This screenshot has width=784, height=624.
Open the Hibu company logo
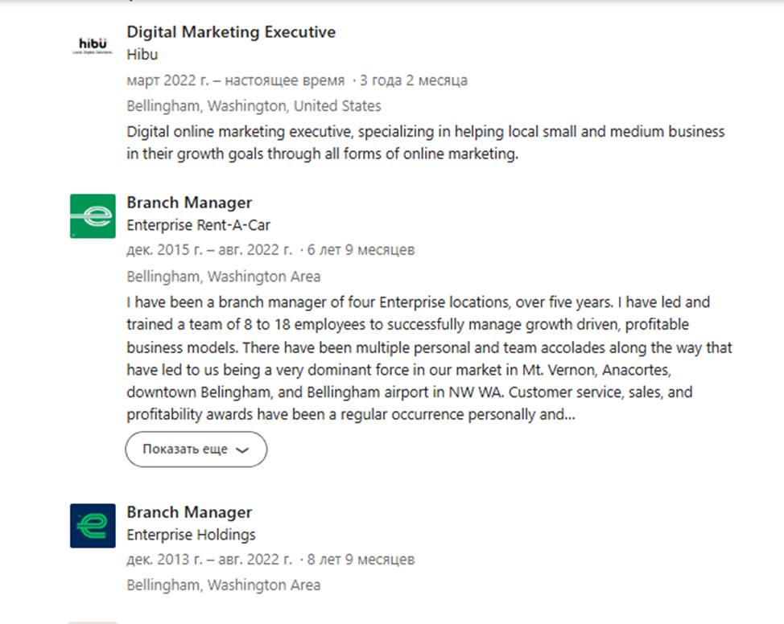[93, 45]
